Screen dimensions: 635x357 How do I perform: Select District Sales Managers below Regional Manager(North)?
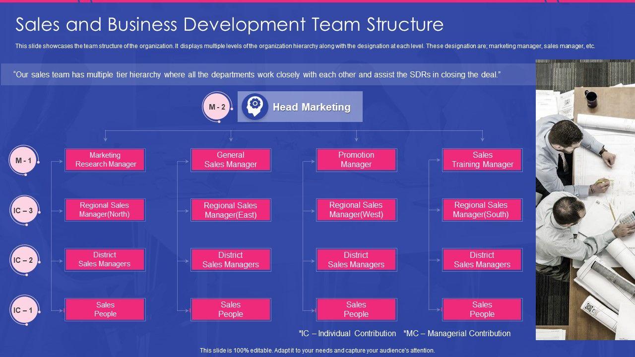point(105,259)
